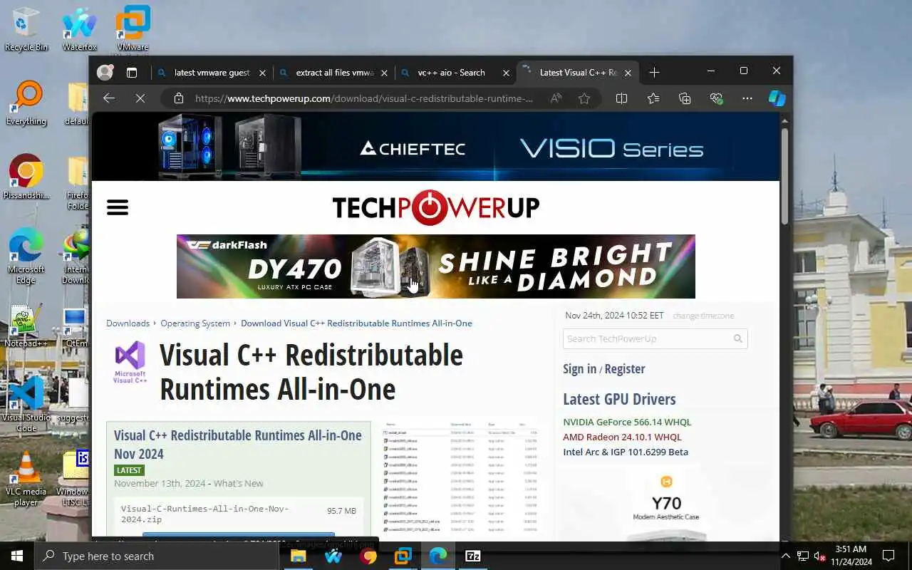Viewport: 912px width, 570px height.
Task: Close the 'vc++ aio - Search' tab
Action: [x=507, y=73]
